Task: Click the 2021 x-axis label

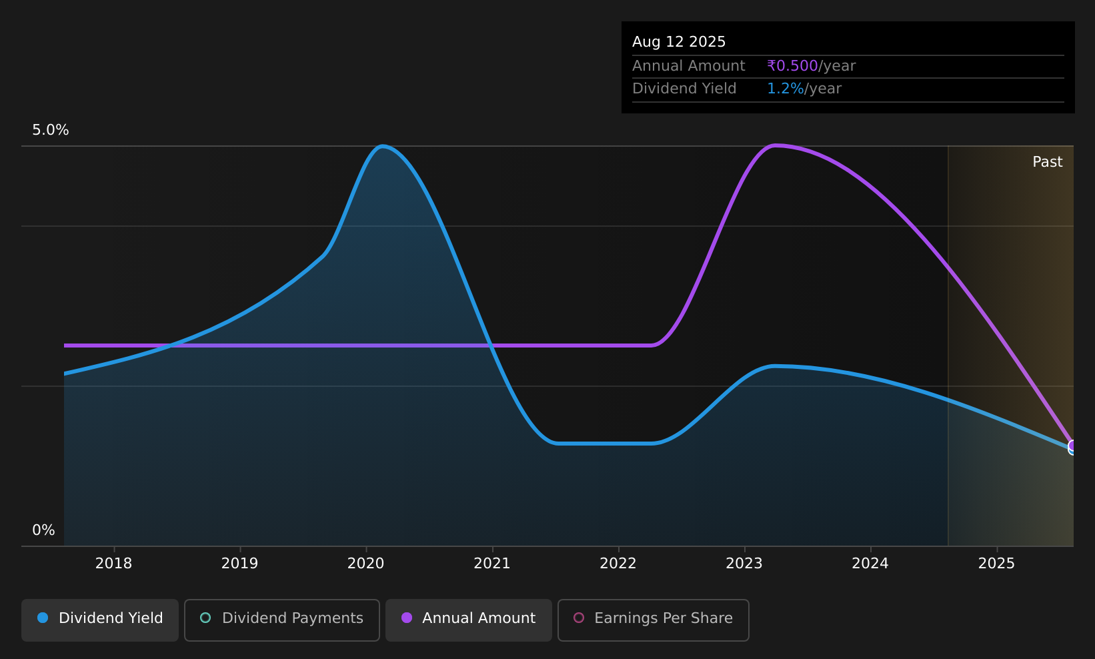Action: coord(491,564)
